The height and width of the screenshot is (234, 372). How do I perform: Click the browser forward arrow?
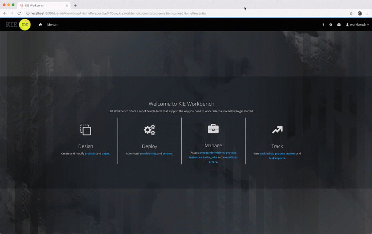(x=12, y=13)
